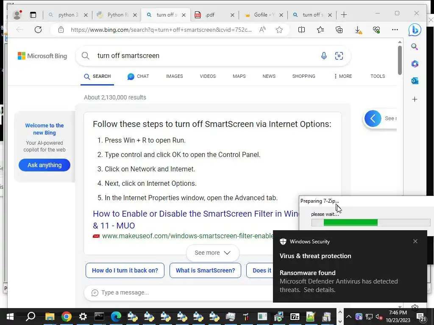
Task: Select the SHOPPING search tab
Action: pos(303,76)
